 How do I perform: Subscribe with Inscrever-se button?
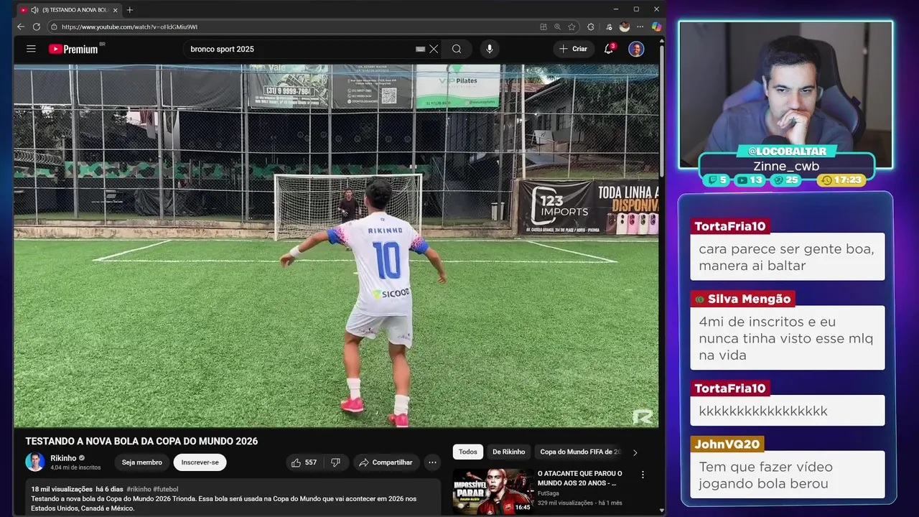click(200, 462)
